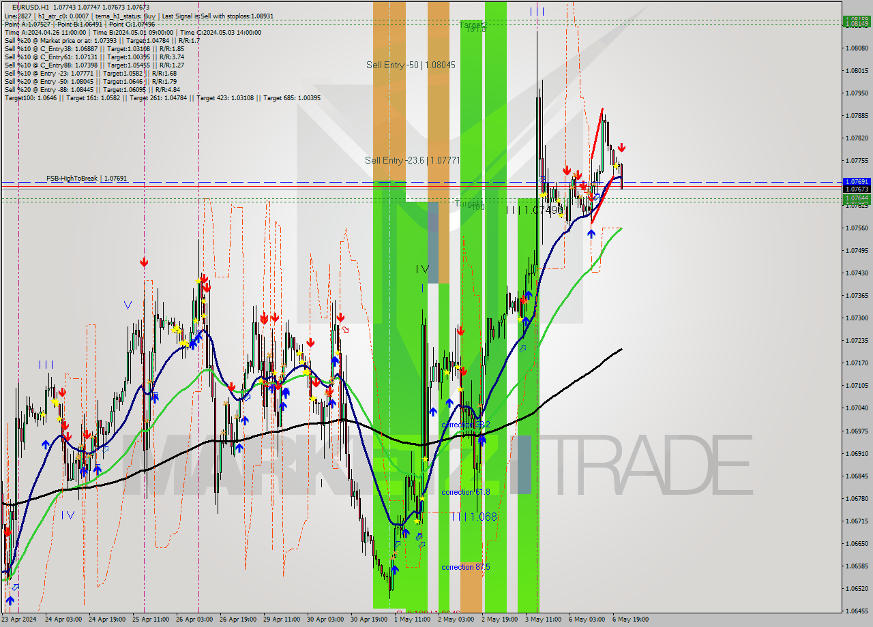Click the 'correction 38.2' level label
This screenshot has width=873, height=627.
click(x=466, y=425)
